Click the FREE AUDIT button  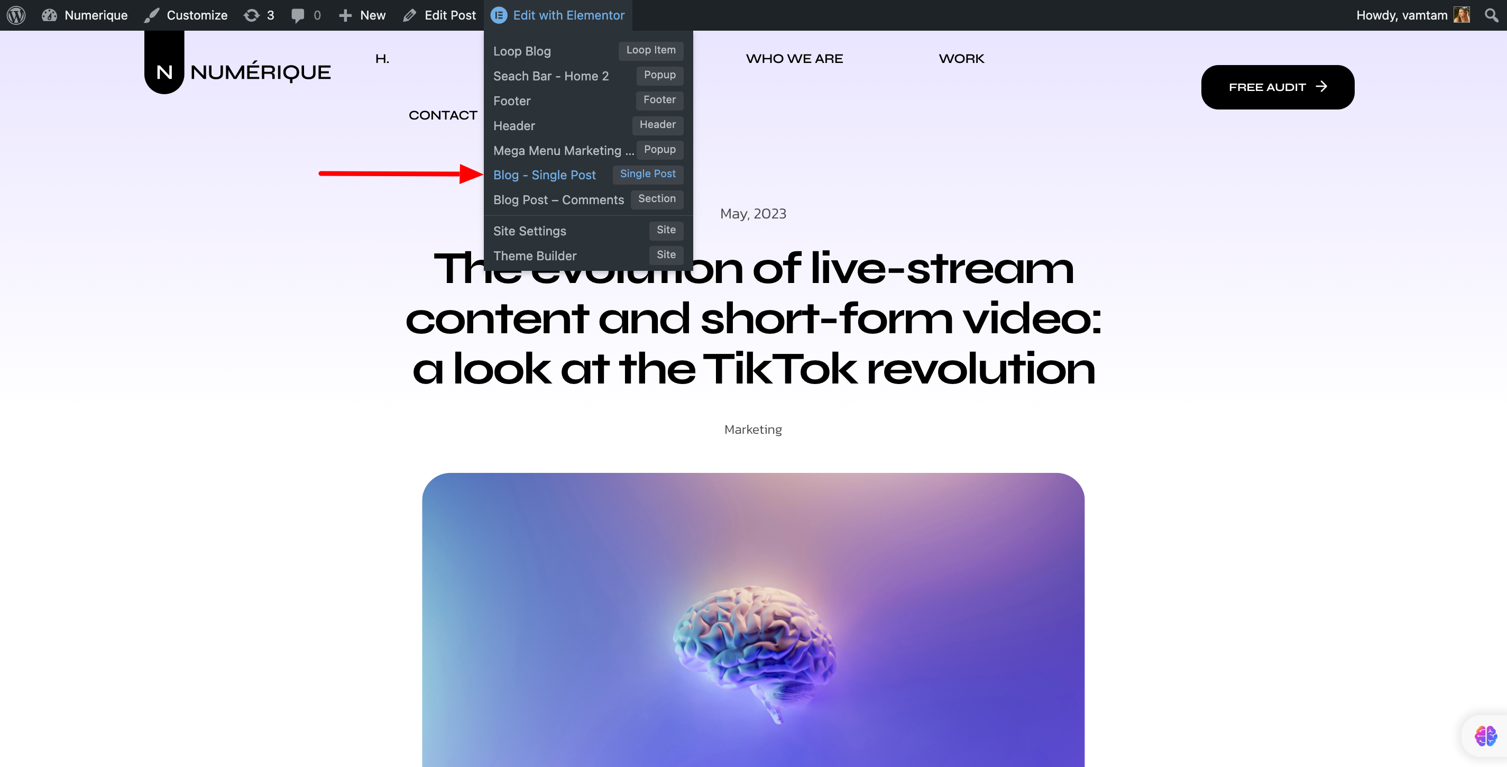pos(1278,87)
